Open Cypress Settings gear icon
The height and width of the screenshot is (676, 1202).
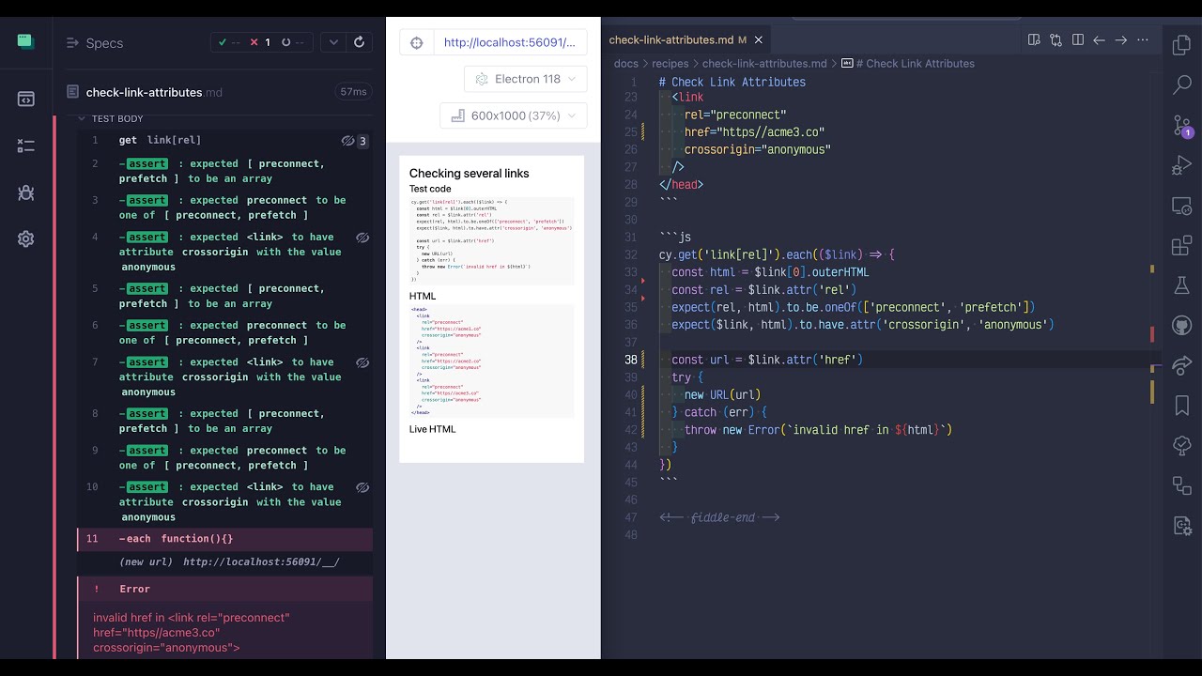(25, 239)
